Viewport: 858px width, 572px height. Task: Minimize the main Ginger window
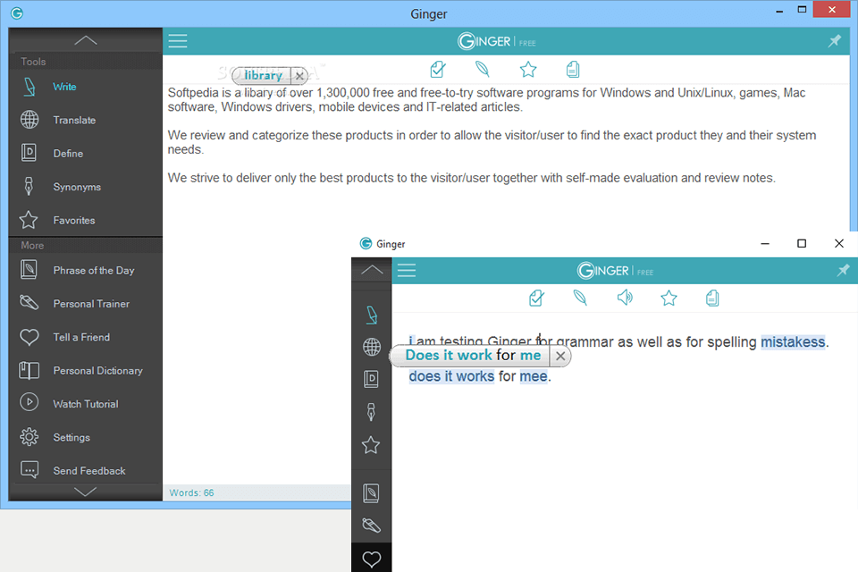click(779, 11)
